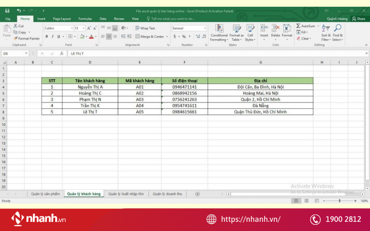Click the Accounting dollar format icon

pyautogui.click(x=175, y=36)
